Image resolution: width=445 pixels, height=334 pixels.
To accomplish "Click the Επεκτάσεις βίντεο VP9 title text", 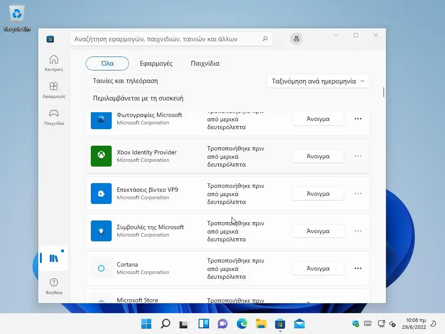I will (147, 190).
